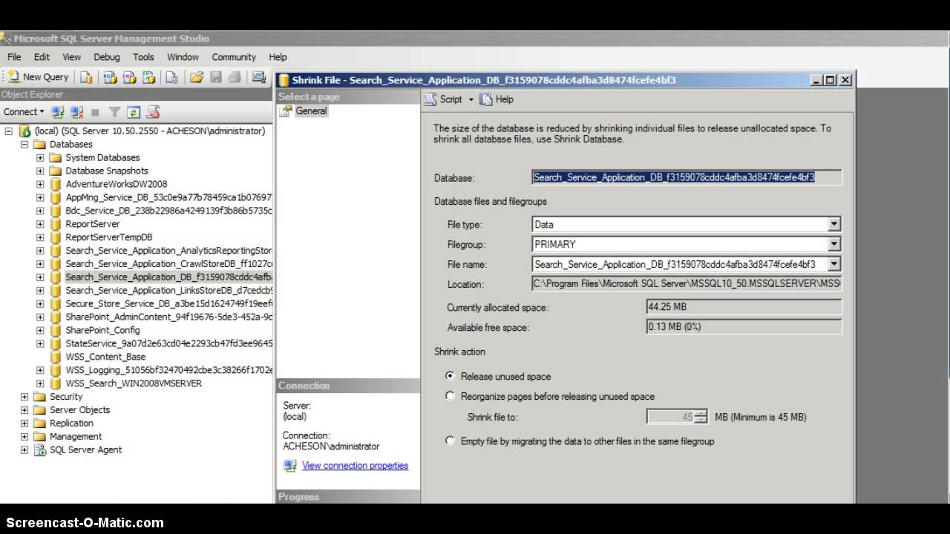The image size is (950, 534).
Task: Expand the AdventureWorksDW2008 node
Action: coord(40,185)
